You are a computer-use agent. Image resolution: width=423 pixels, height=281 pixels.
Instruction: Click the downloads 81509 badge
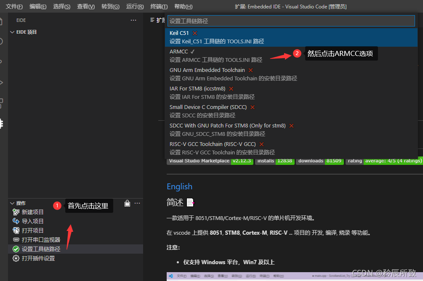[320, 161]
